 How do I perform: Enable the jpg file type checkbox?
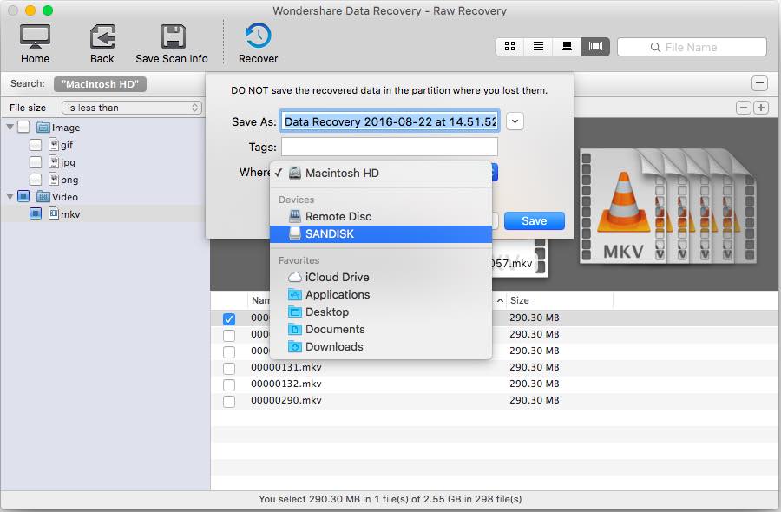36,162
